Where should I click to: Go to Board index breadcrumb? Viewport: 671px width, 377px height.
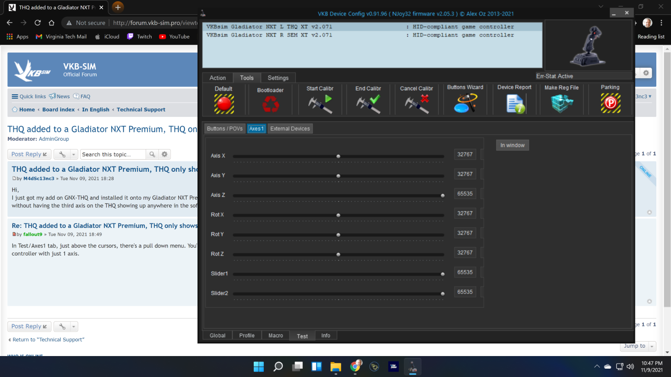click(x=58, y=110)
